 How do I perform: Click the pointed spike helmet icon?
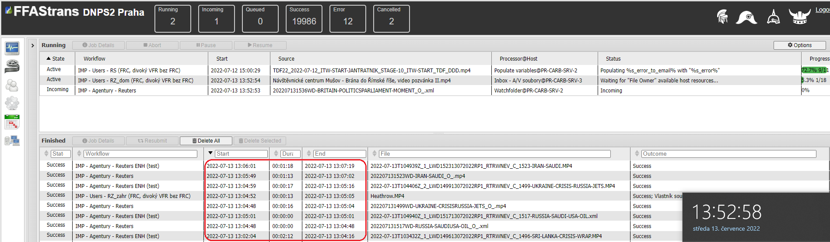pyautogui.click(x=773, y=17)
